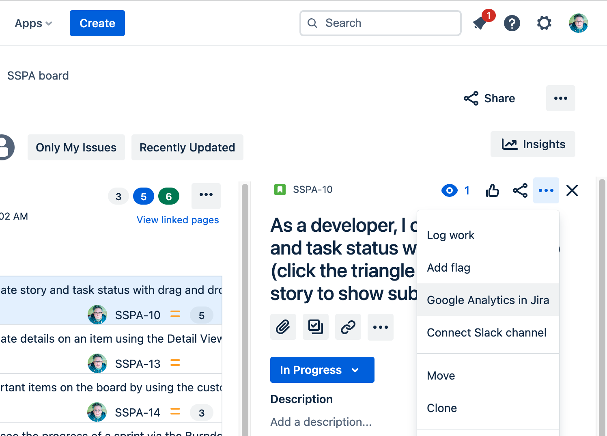Click the link issue chain icon
607x436 pixels.
[x=348, y=327]
